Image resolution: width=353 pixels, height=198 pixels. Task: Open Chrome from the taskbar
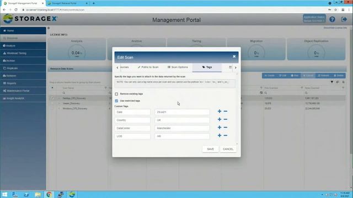pyautogui.click(x=49, y=194)
